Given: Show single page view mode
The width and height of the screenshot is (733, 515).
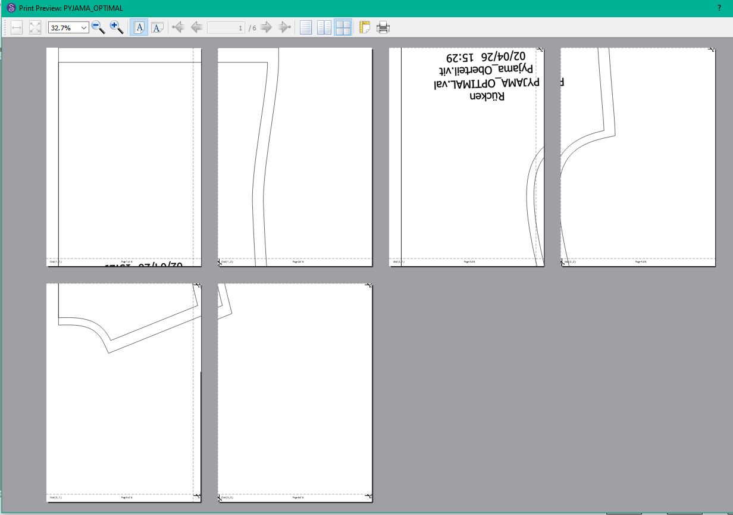Looking at the screenshot, I should [x=306, y=27].
